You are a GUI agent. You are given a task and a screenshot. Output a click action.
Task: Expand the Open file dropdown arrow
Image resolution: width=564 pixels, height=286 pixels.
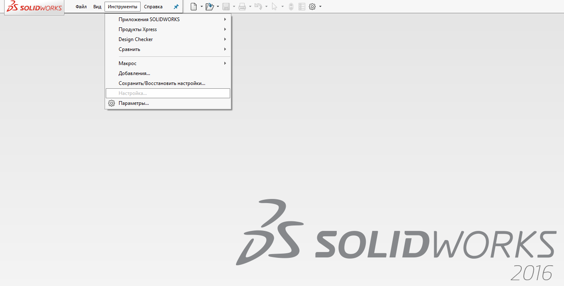click(x=218, y=7)
